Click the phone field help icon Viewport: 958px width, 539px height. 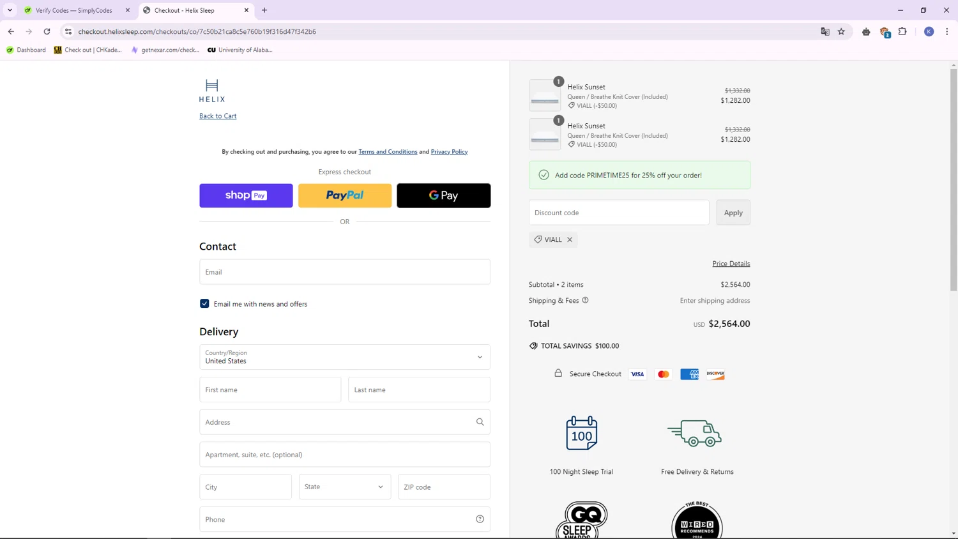tap(480, 519)
